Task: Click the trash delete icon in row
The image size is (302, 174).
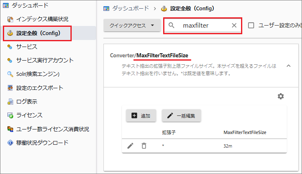Action: (x=144, y=146)
